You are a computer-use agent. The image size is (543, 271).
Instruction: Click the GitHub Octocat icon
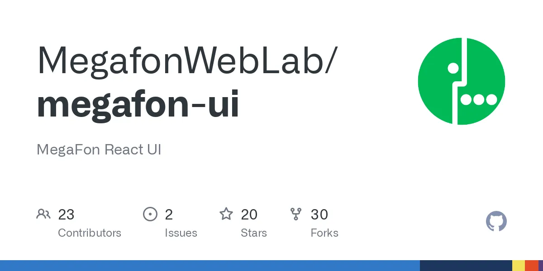point(496,222)
